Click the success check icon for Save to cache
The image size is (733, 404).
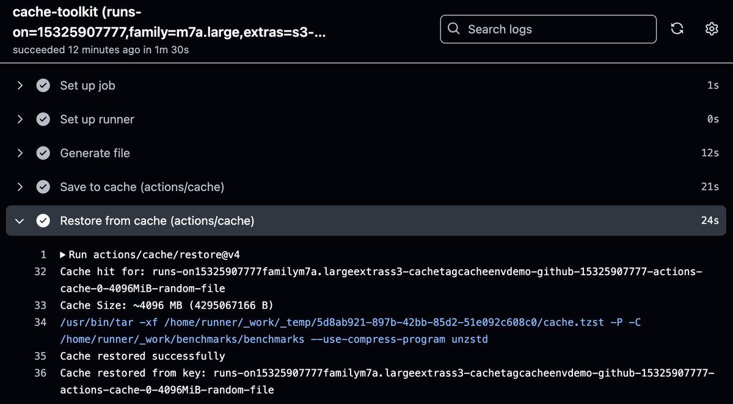pyautogui.click(x=43, y=187)
